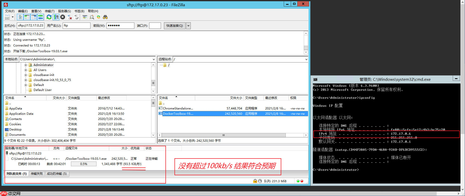The width and height of the screenshot is (465, 196).
Task: Open the 文件(F) menu
Action: pyautogui.click(x=10, y=11)
